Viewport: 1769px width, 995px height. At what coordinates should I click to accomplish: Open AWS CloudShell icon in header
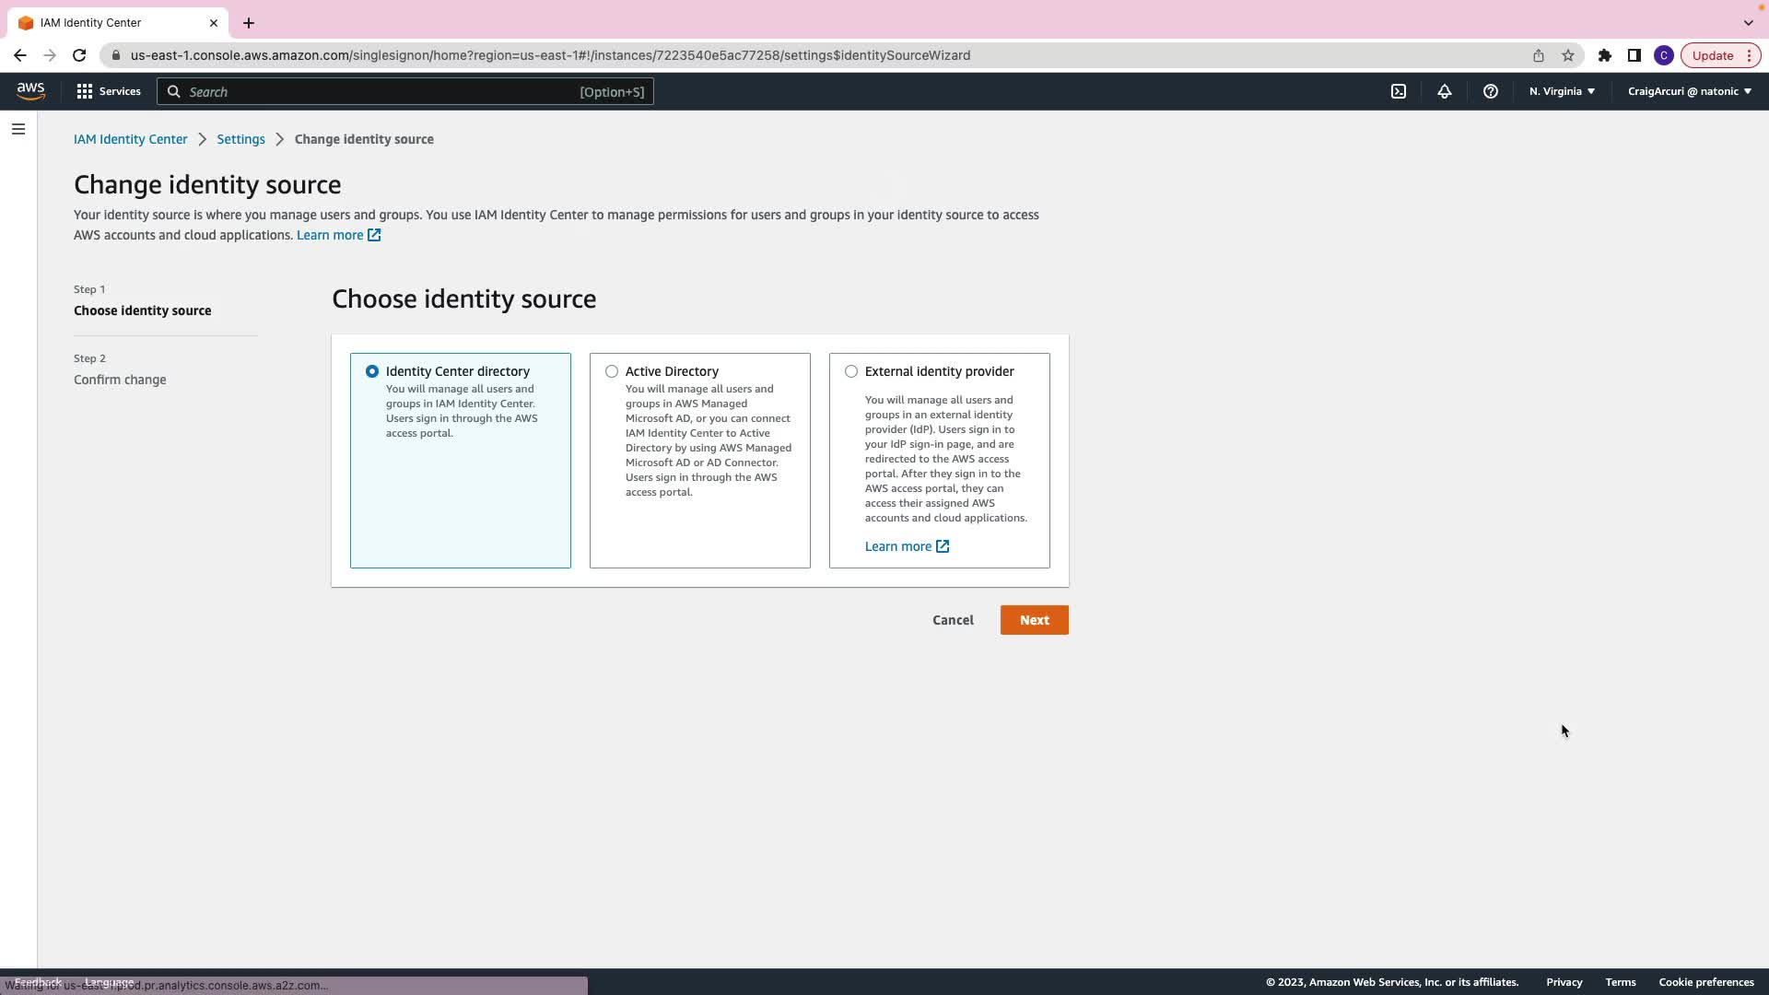pyautogui.click(x=1399, y=91)
